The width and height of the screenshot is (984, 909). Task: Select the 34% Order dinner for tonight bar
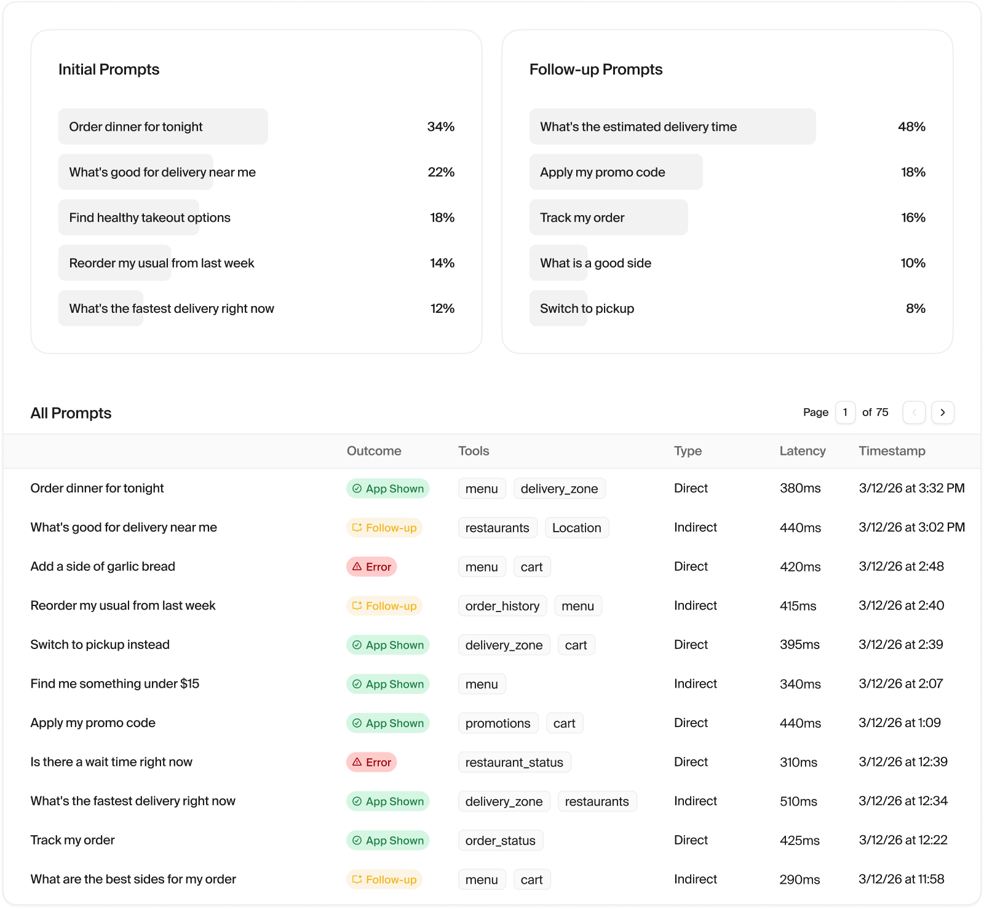pos(163,127)
